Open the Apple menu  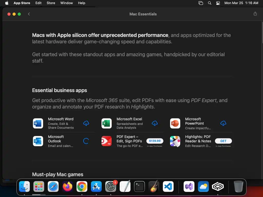pyautogui.click(x=7, y=3)
